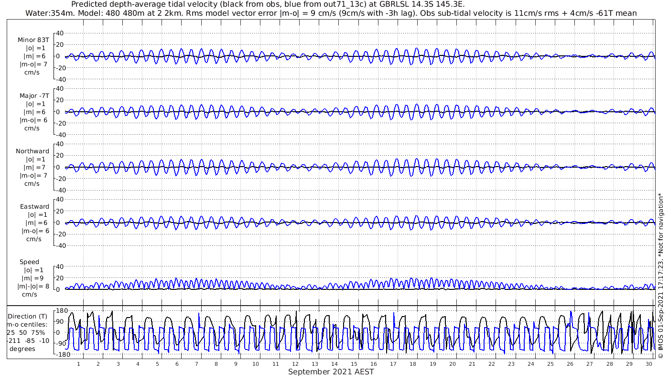The height and width of the screenshot is (382, 669).
Task: Click the '25 50 75%' centile header
Action: (26, 332)
